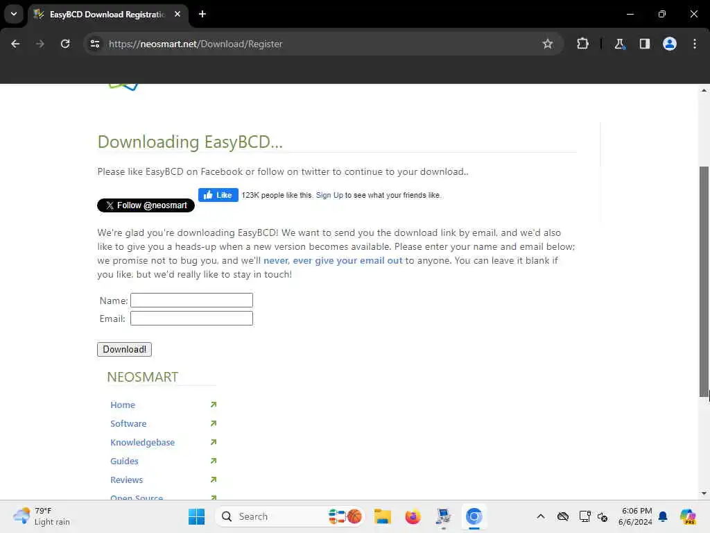Follow @neosmart on X

(146, 205)
